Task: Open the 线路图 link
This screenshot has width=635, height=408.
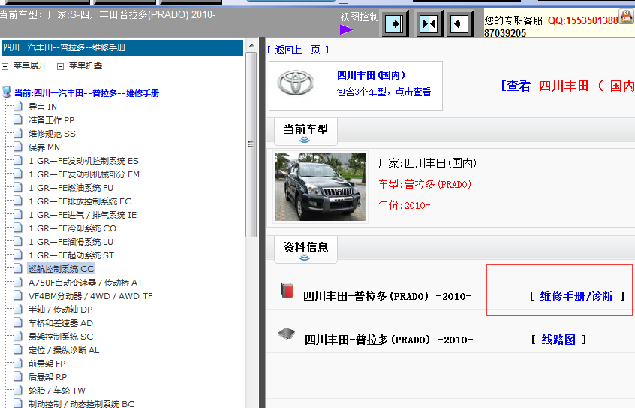Action: [558, 340]
